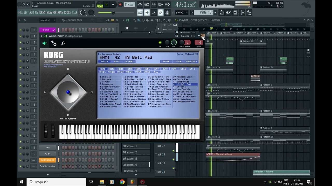Open Wavestation plugin options gear icon
The height and width of the screenshot is (186, 332).
[46, 36]
